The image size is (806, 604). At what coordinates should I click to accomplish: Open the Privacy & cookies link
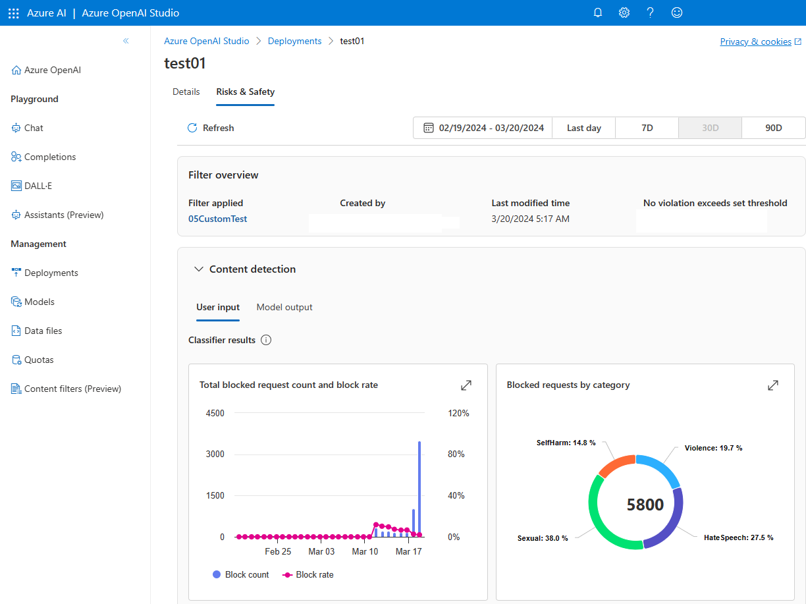coord(756,41)
